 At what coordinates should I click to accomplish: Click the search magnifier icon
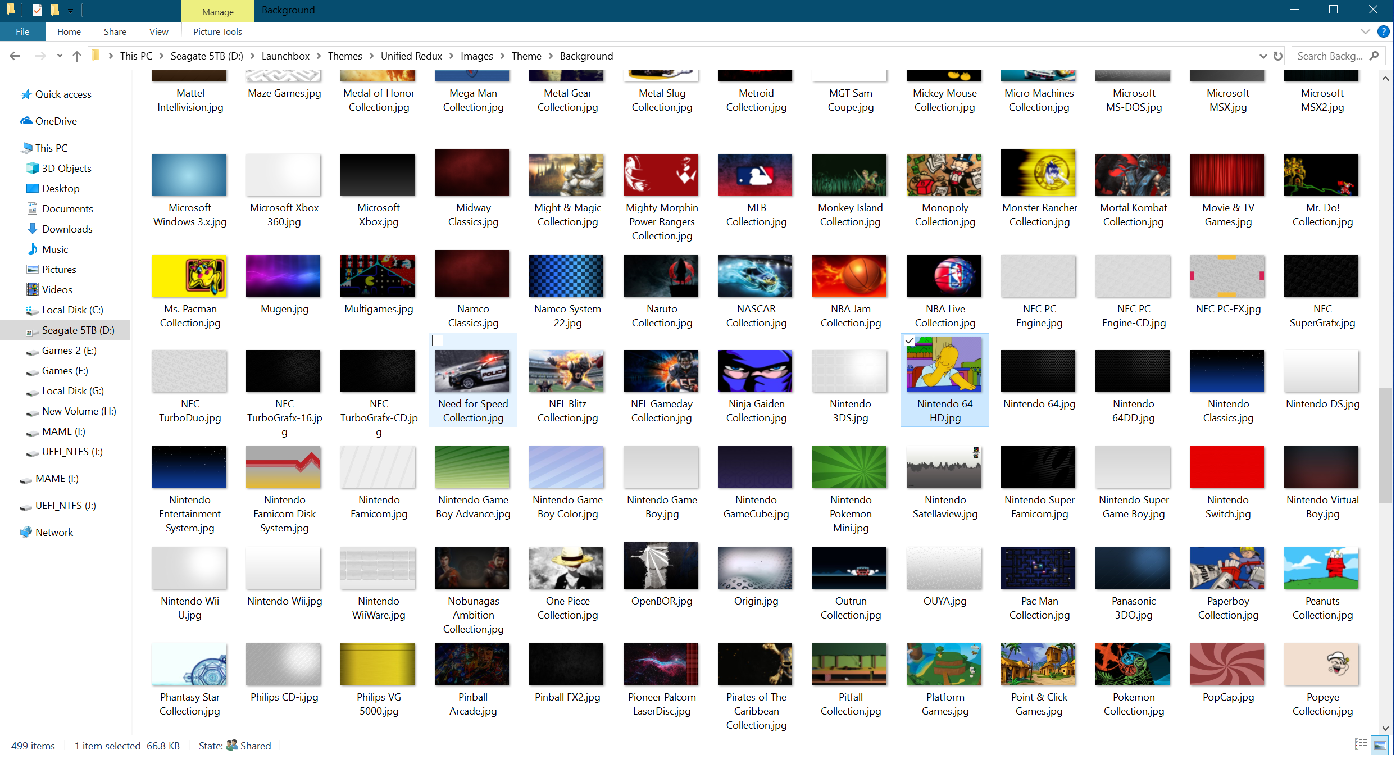[1375, 56]
